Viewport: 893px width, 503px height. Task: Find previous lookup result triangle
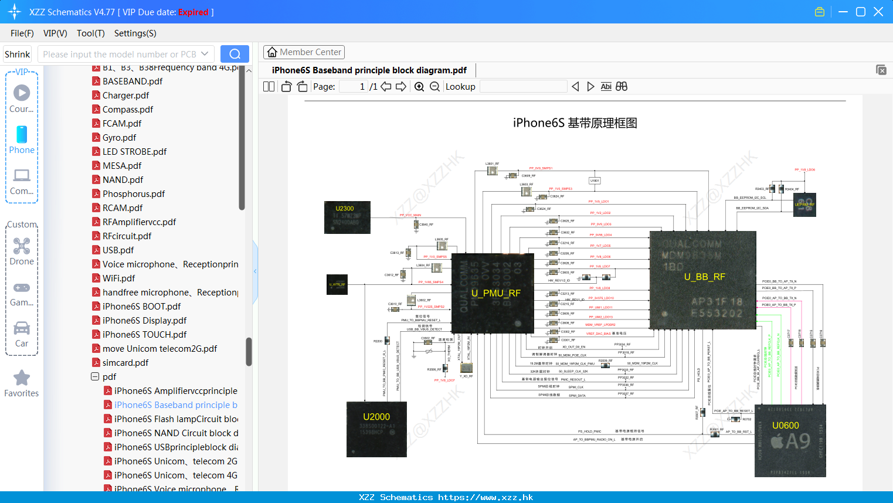(x=575, y=86)
